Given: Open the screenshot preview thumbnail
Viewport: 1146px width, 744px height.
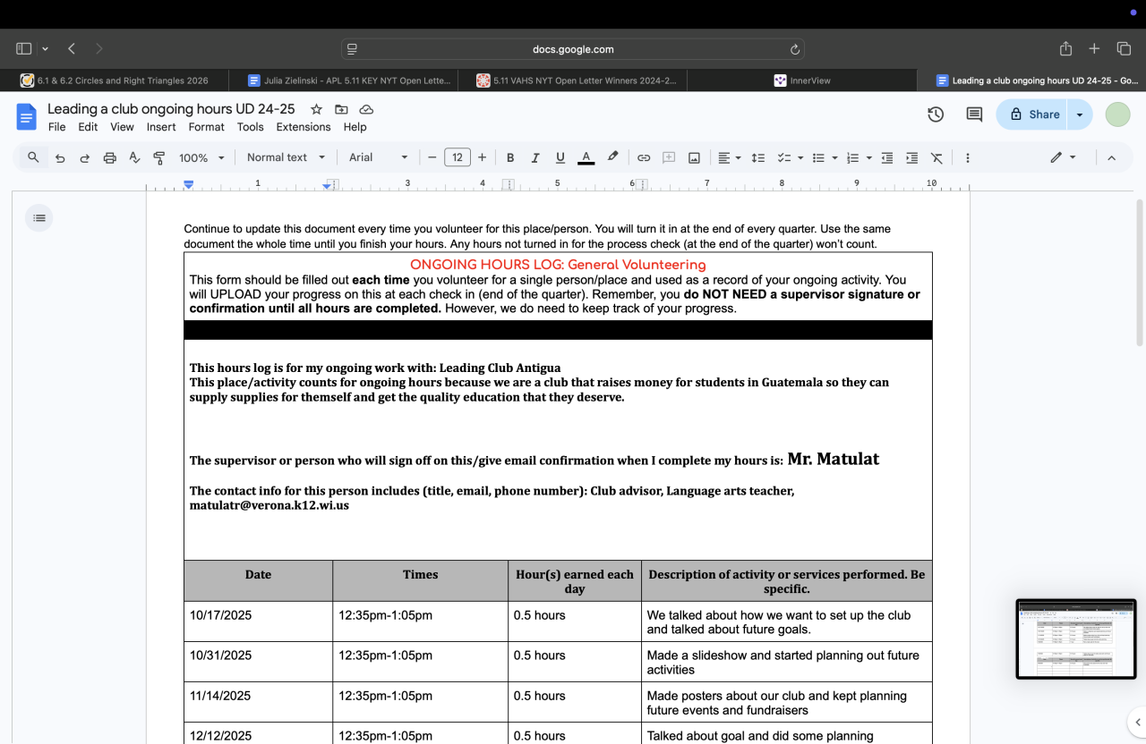Looking at the screenshot, I should (x=1076, y=639).
